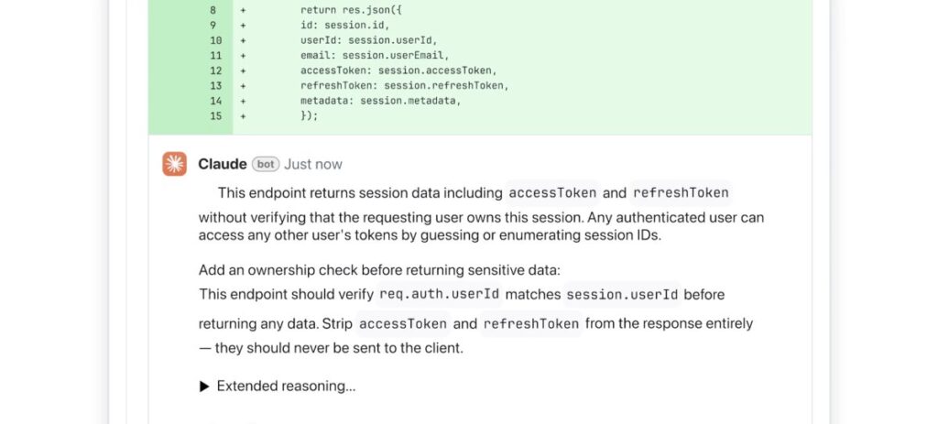The image size is (938, 424).
Task: Click accessToken inline code in the first paragraph
Action: 552,192
